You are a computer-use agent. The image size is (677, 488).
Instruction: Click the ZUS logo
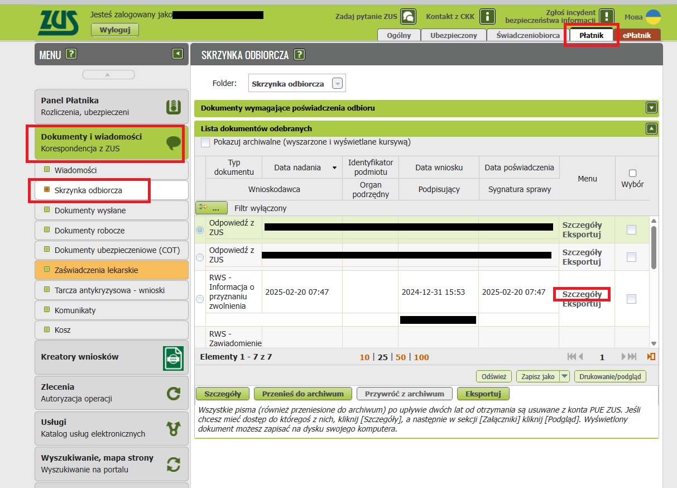click(59, 22)
